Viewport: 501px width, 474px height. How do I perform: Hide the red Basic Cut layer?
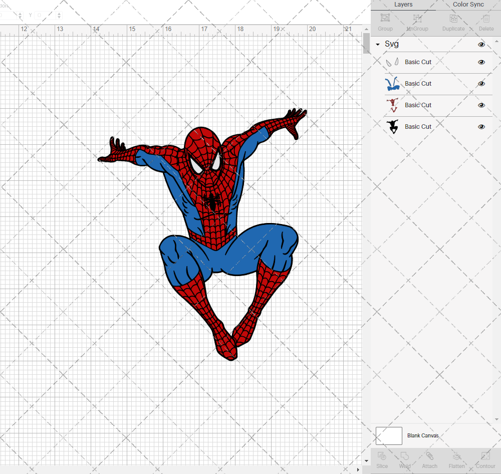[x=481, y=105]
